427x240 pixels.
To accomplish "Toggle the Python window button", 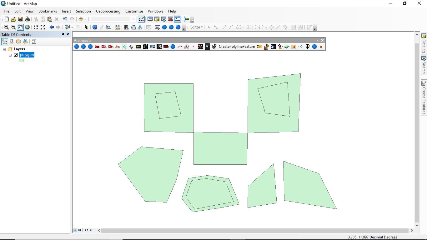I will [x=178, y=19].
